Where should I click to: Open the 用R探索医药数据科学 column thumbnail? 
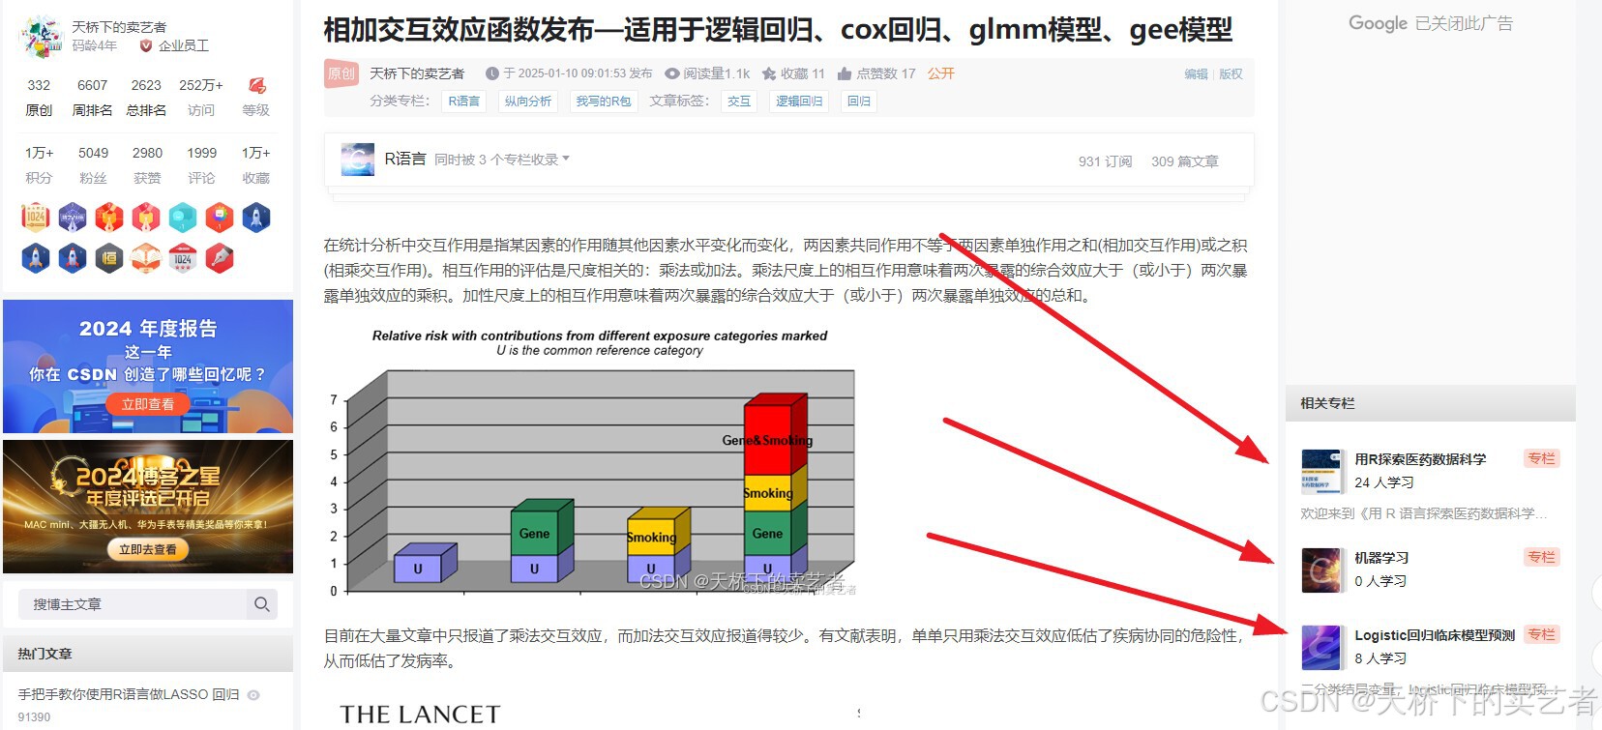[x=1321, y=472]
